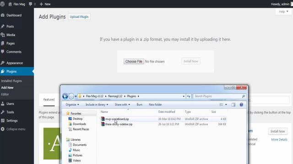Sort by the Size column header
Screen dimensions: 293x164
tap(214, 112)
